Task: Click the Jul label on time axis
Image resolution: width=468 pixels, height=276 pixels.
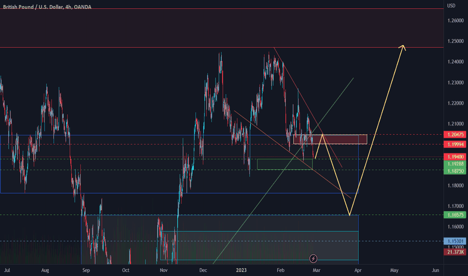Action: 7,270
